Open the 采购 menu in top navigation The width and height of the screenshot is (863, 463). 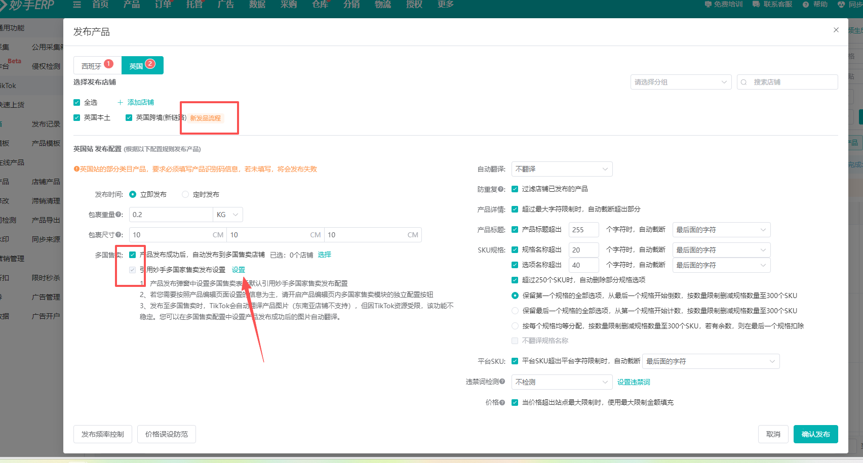pos(289,5)
